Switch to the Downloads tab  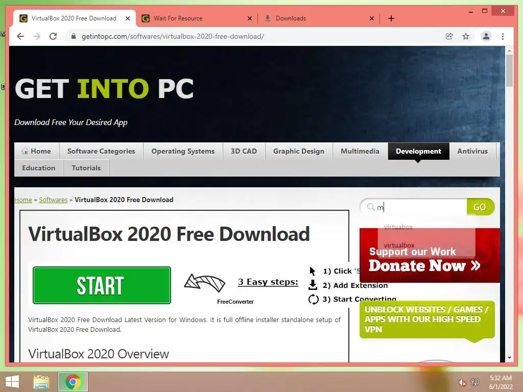(x=319, y=18)
